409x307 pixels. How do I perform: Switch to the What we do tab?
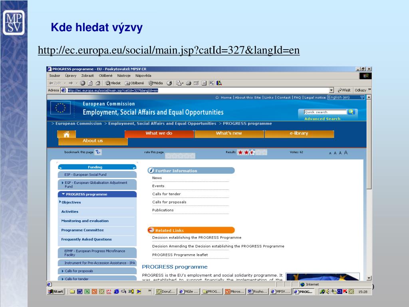point(159,134)
